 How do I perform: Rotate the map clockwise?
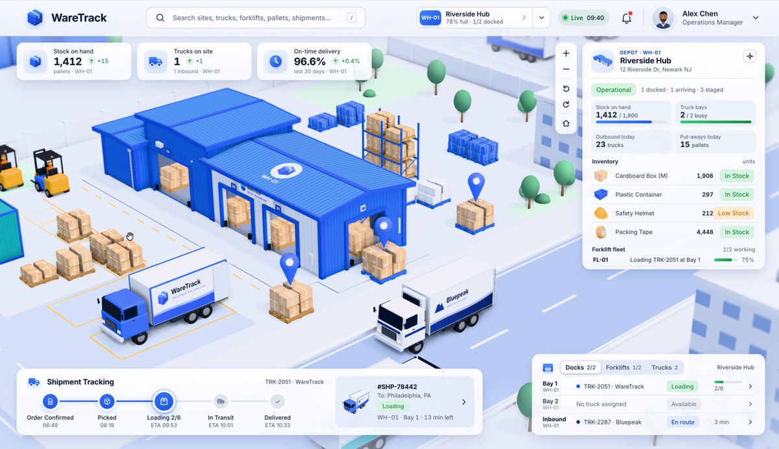point(566,105)
